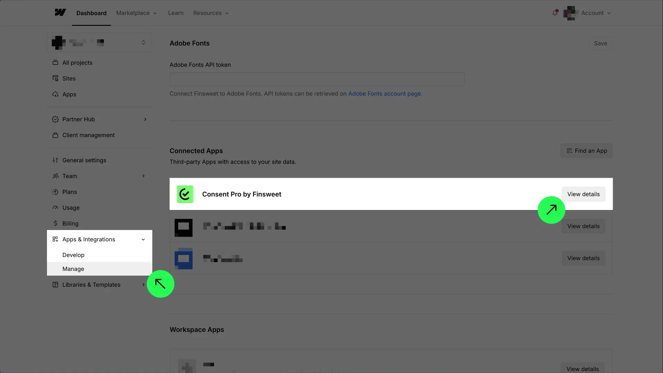Click the Consent Pro by Finsweet app name

click(242, 194)
